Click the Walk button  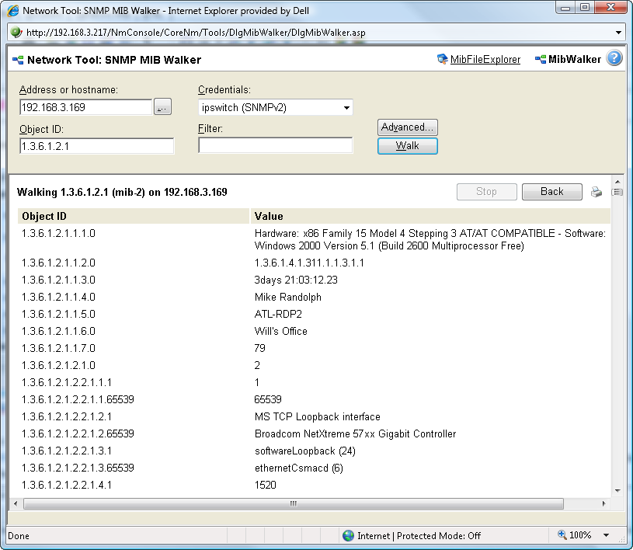click(407, 145)
